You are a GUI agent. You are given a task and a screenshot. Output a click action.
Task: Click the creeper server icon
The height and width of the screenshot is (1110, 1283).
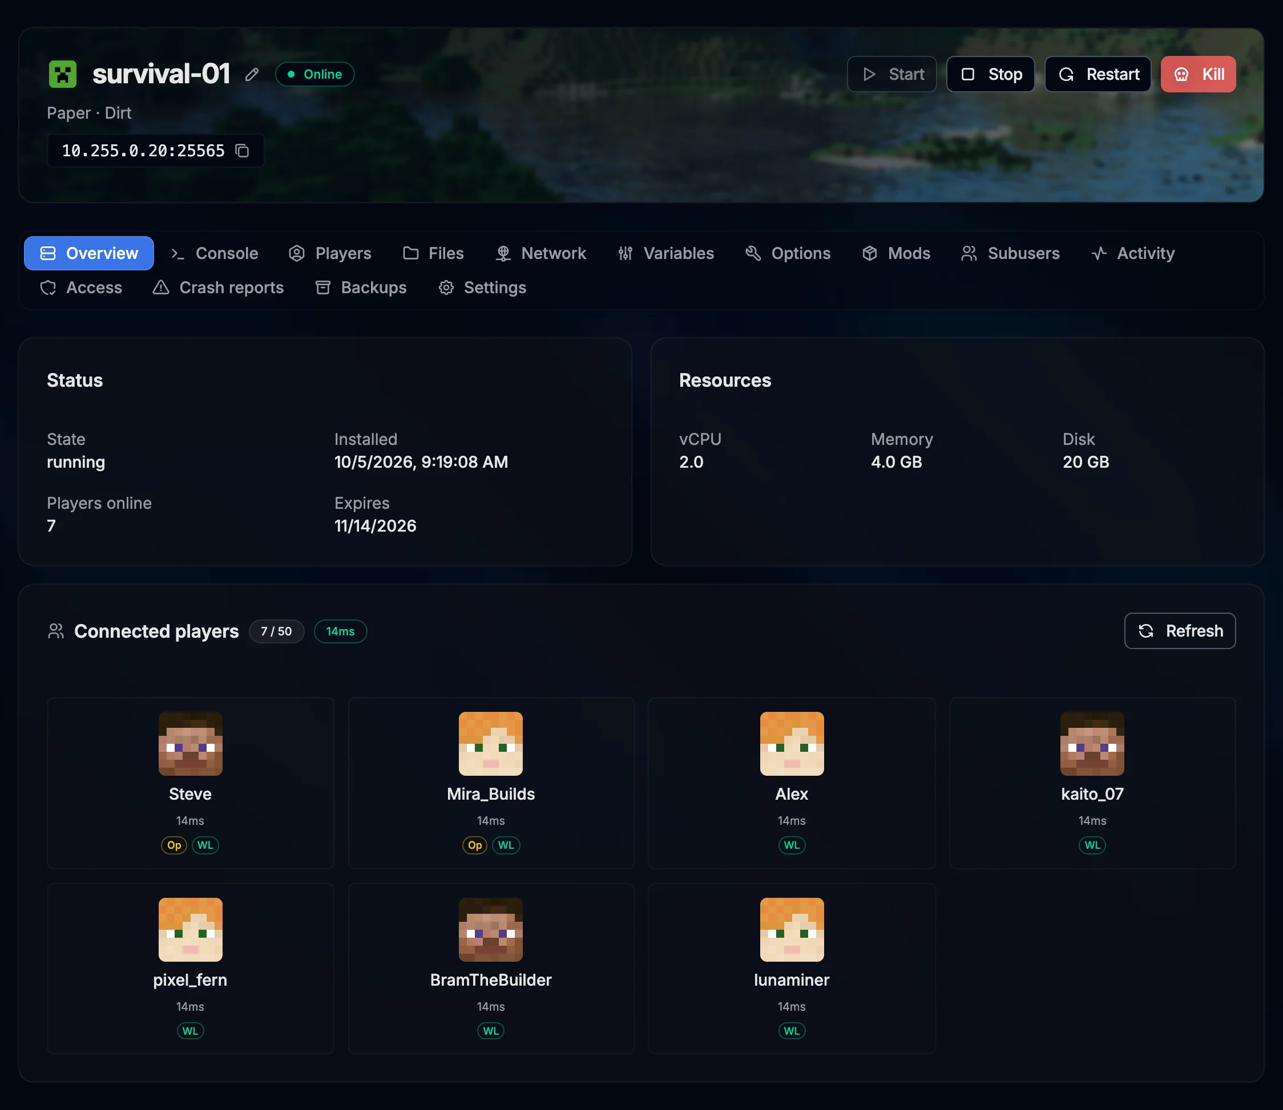point(63,74)
